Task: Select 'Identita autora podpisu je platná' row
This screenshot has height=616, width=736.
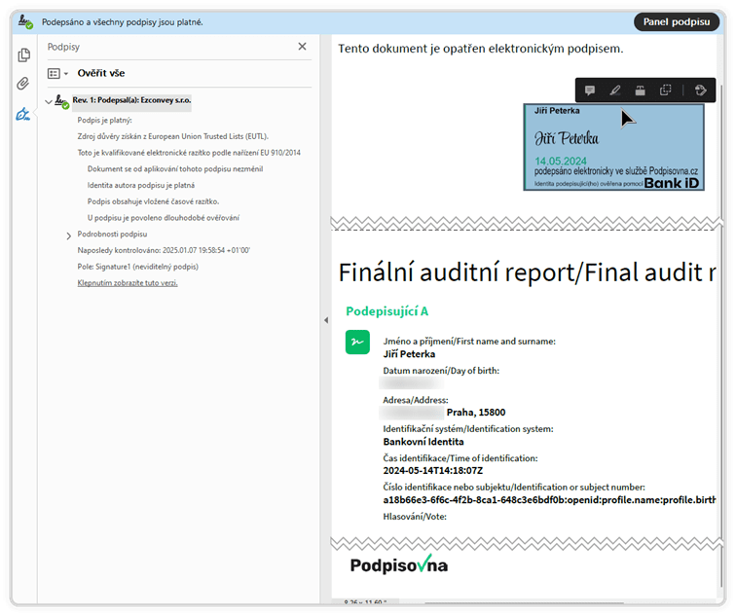Action: tap(141, 185)
